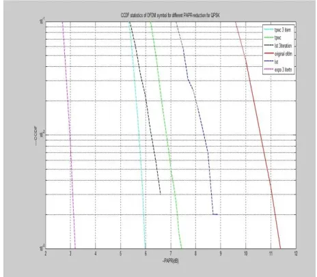Click x-axis tick label 2
This screenshot has width=317, height=277.
[46, 253]
